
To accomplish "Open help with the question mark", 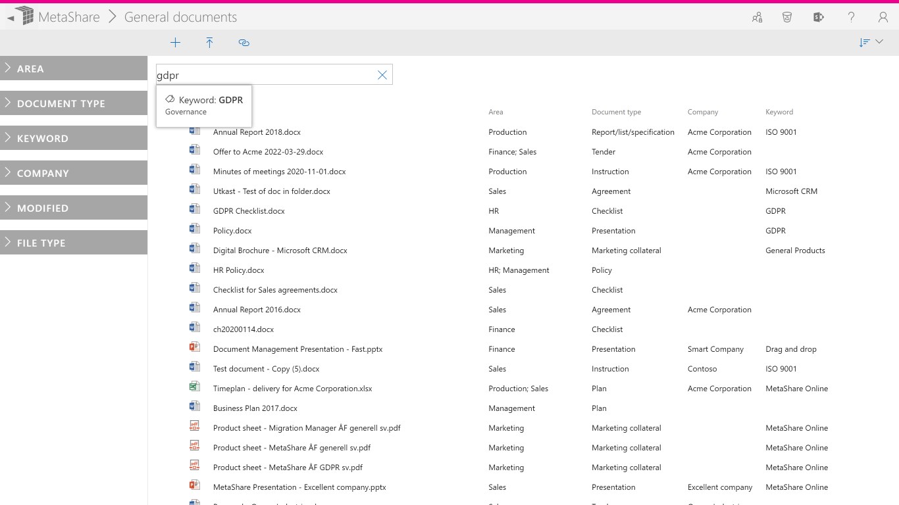I will 851,18.
